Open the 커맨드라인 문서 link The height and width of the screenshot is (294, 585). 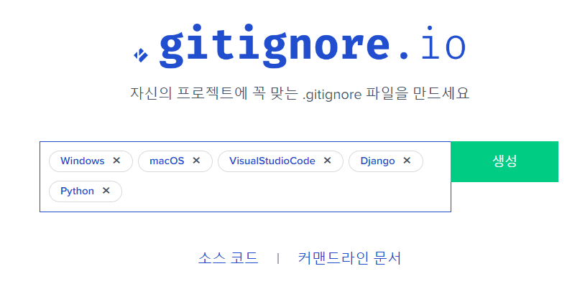pos(349,258)
